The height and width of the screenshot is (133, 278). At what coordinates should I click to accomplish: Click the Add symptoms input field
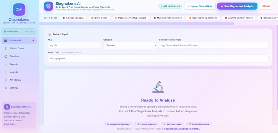pos(158,59)
